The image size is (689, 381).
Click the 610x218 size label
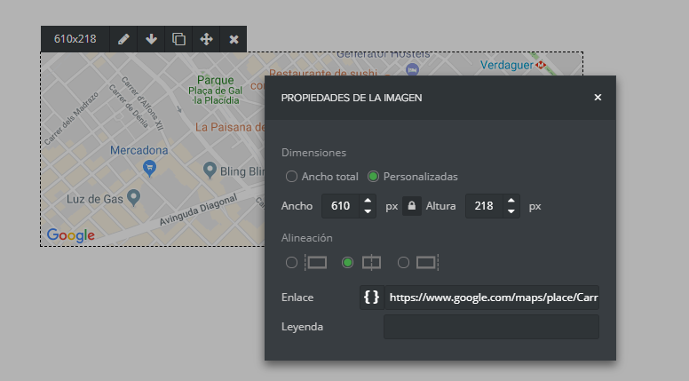[x=75, y=39]
